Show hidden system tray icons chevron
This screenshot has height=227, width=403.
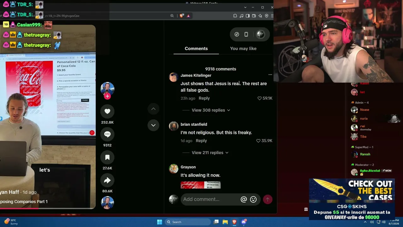point(365,222)
